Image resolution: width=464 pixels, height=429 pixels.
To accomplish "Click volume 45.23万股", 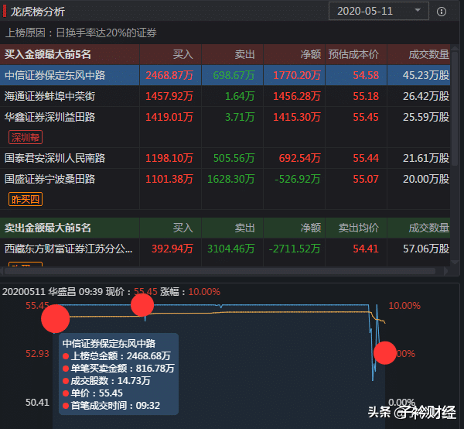I will point(426,75).
